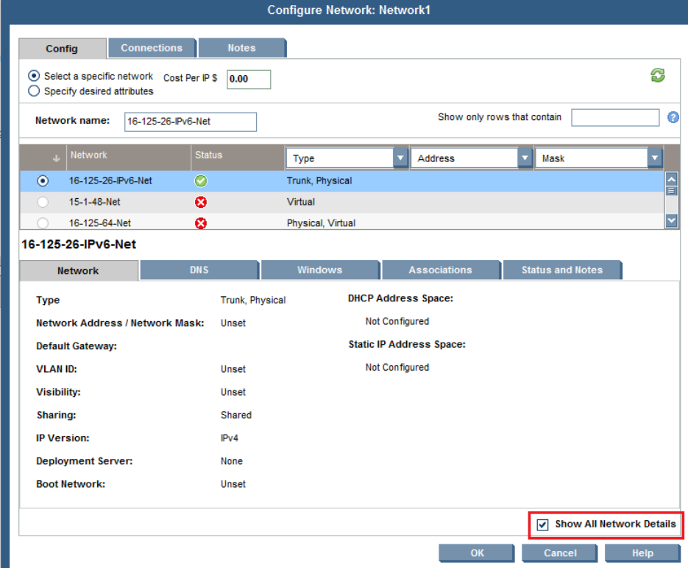Open the Address filter dropdown
The width and height of the screenshot is (688, 568).
525,158
